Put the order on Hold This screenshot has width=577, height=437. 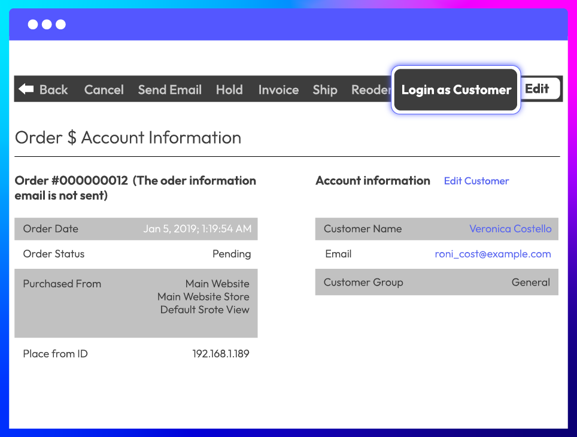tap(229, 90)
